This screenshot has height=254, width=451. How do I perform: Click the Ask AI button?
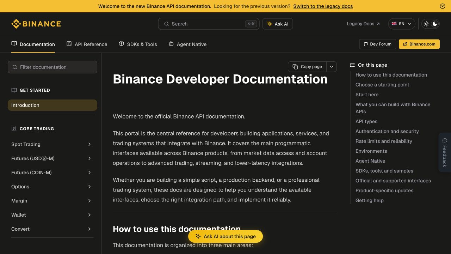(278, 24)
